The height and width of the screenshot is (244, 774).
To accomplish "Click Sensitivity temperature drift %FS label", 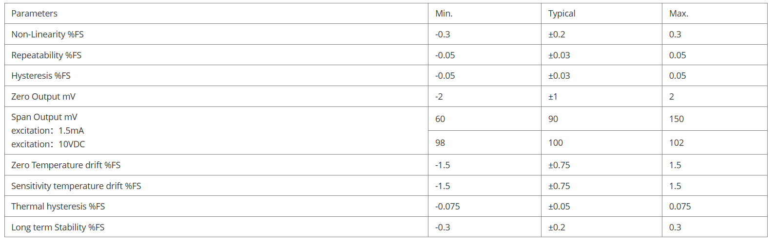I will click(x=76, y=186).
